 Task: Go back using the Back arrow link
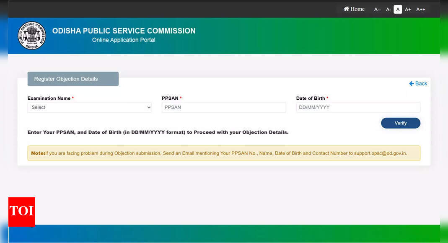418,83
